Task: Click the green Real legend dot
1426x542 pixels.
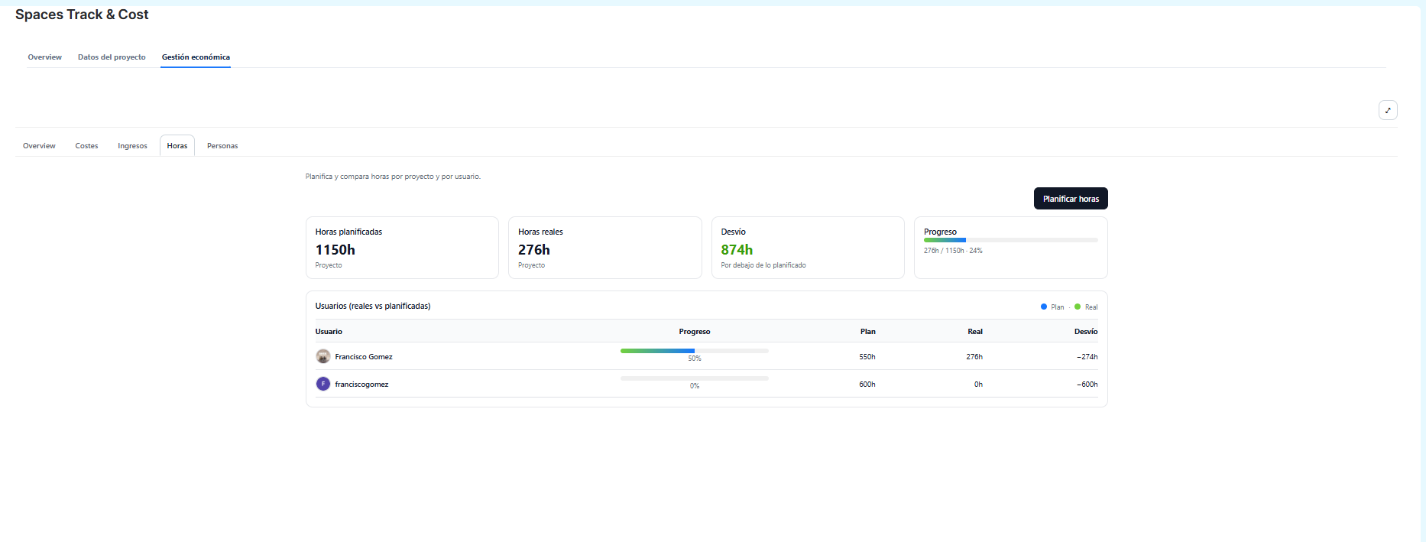Action: click(1078, 307)
